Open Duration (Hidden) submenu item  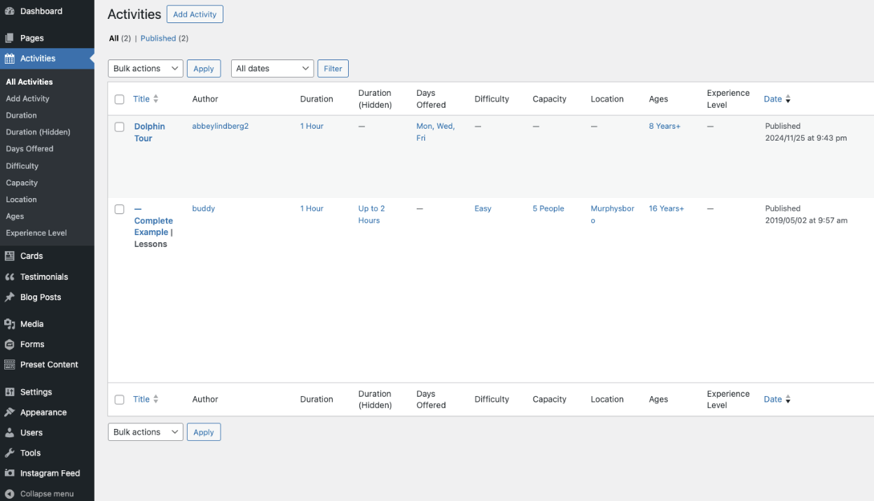[x=38, y=132]
